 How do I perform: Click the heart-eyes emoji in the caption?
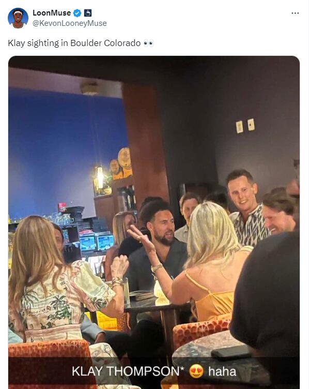(196, 371)
